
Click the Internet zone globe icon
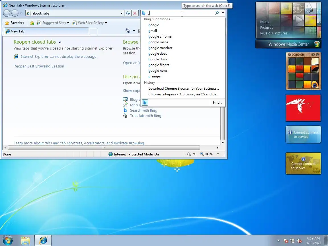pyautogui.click(x=110, y=154)
